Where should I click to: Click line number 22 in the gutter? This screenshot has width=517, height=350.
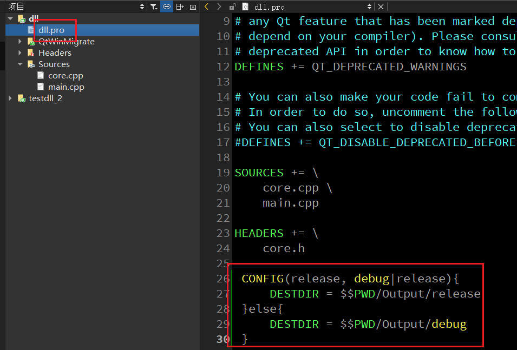pyautogui.click(x=223, y=219)
